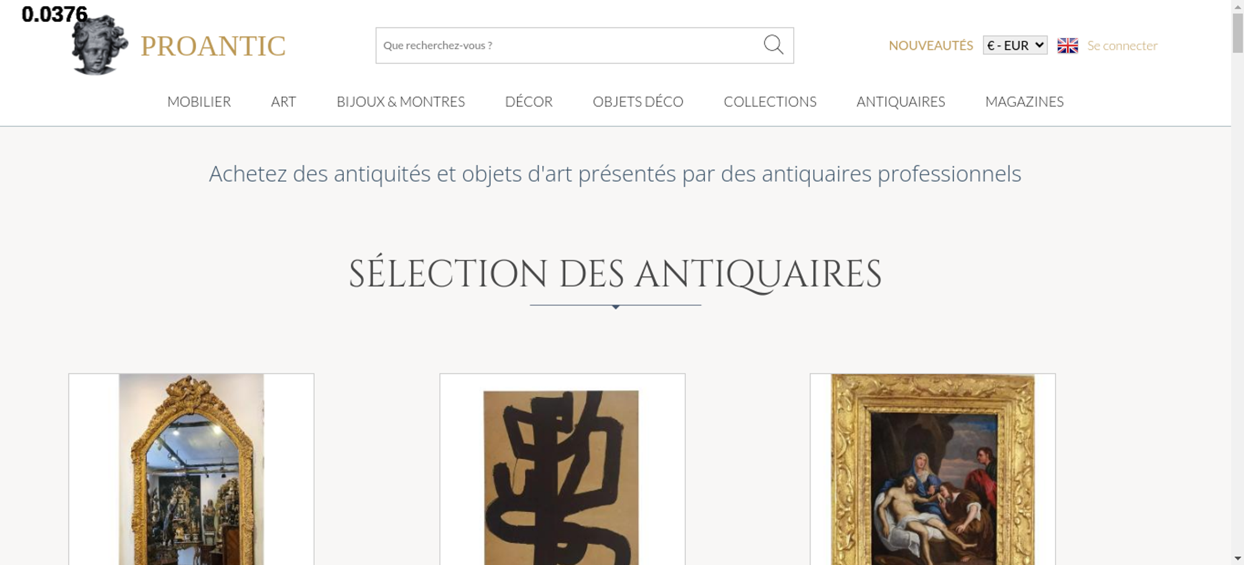Open the OBJETS DÉCO menu
The width and height of the screenshot is (1244, 565).
(x=638, y=101)
